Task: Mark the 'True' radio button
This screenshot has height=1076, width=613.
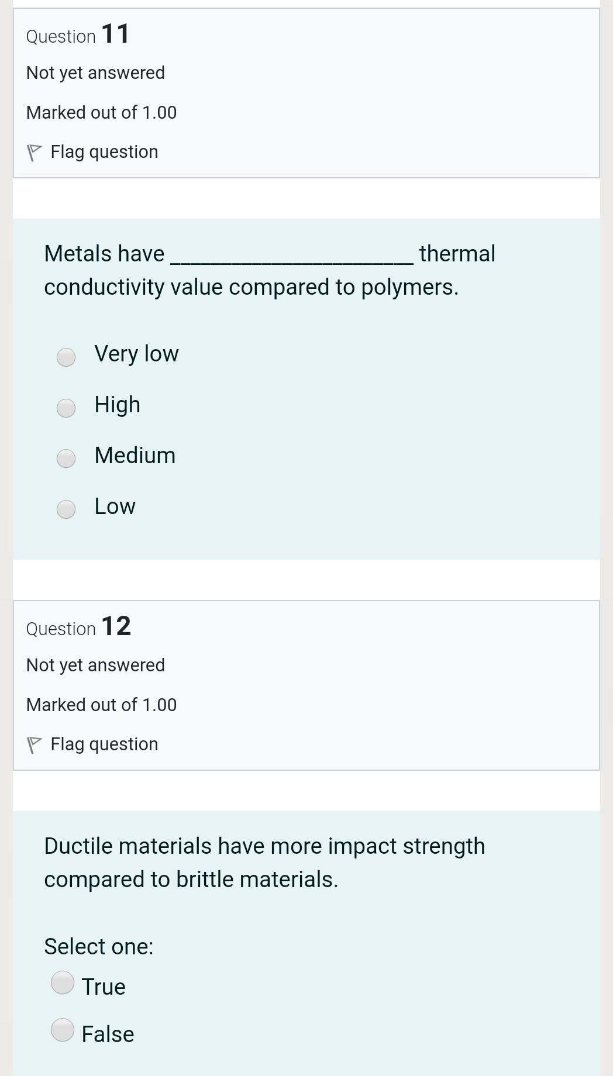Action: [63, 982]
